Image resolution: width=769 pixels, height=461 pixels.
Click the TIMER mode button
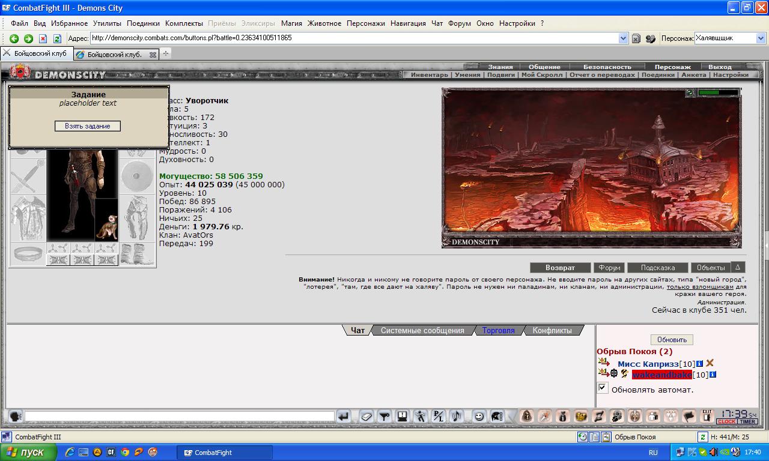747,421
